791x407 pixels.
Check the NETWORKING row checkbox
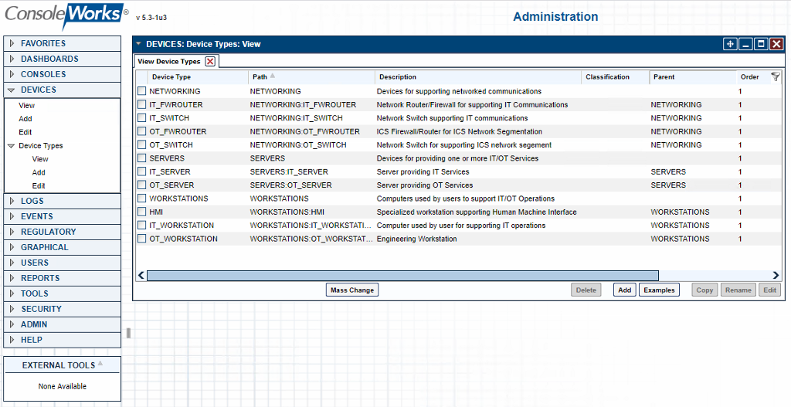click(142, 91)
